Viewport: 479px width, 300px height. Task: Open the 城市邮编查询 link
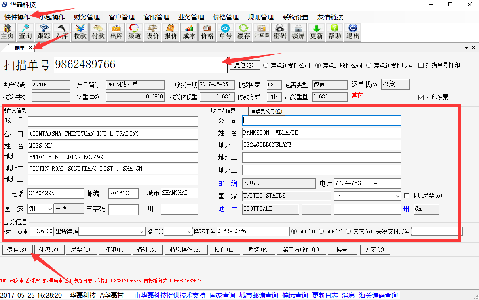point(258,295)
